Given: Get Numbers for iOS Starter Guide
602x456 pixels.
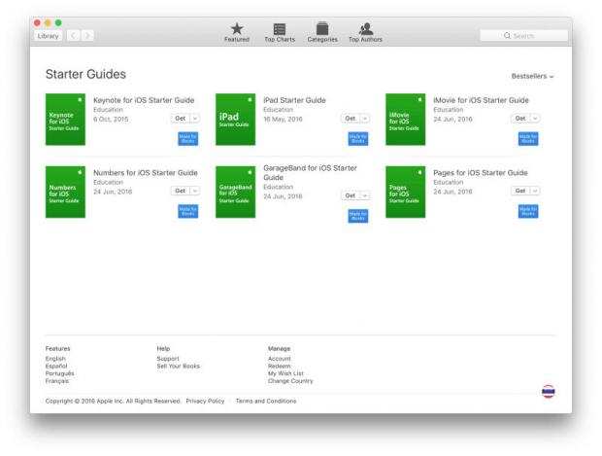Looking at the screenshot, I should pyautogui.click(x=181, y=191).
